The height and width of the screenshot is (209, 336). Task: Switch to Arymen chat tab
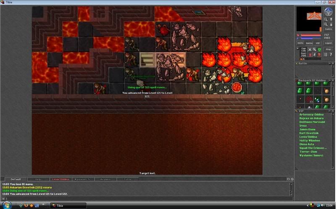click(105, 179)
